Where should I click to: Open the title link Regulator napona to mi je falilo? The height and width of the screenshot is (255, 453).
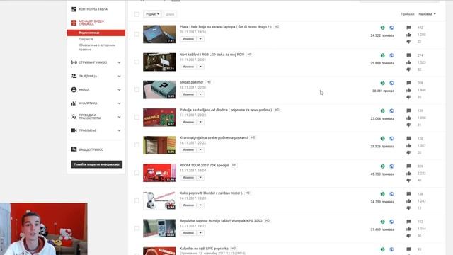pyautogui.click(x=221, y=221)
